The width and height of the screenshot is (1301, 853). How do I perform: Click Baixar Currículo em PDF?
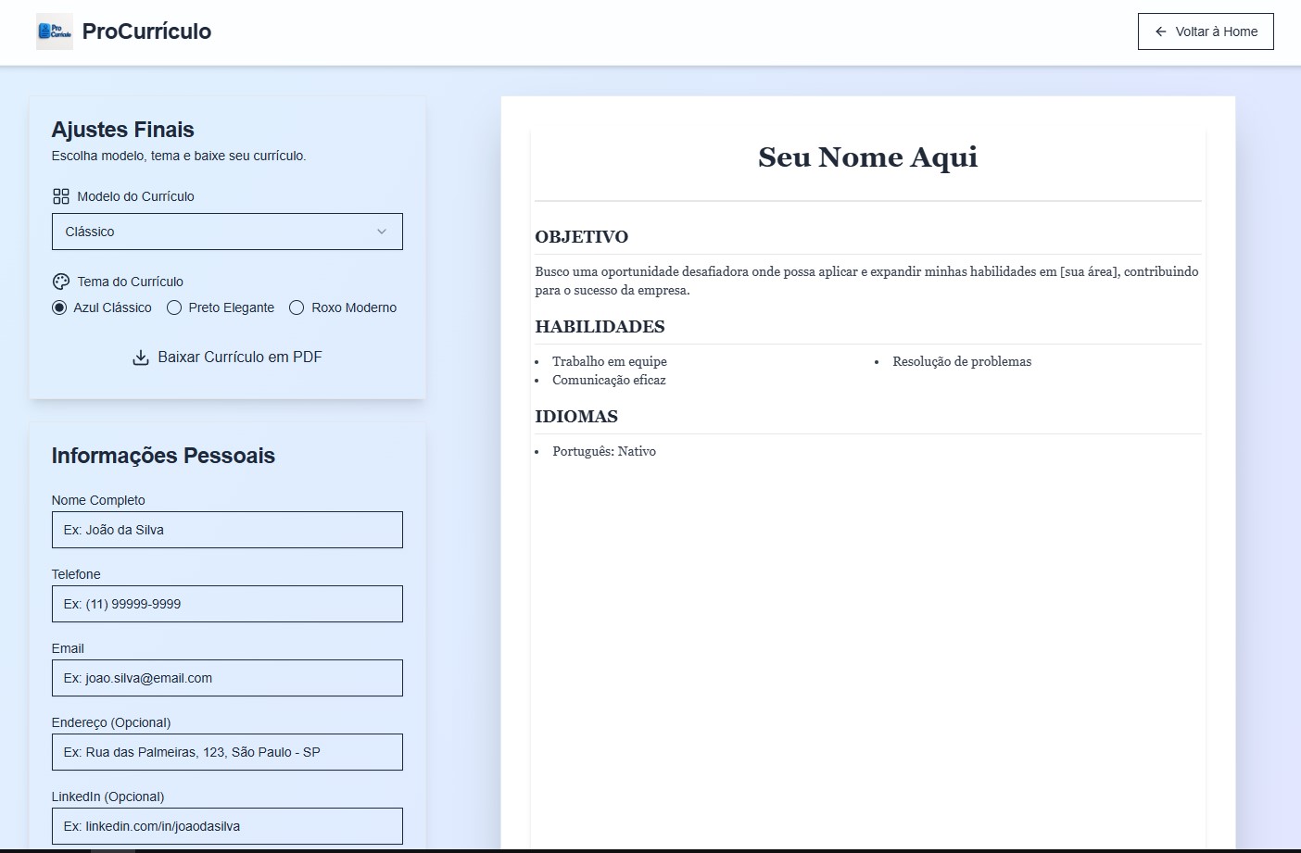pyautogui.click(x=239, y=358)
